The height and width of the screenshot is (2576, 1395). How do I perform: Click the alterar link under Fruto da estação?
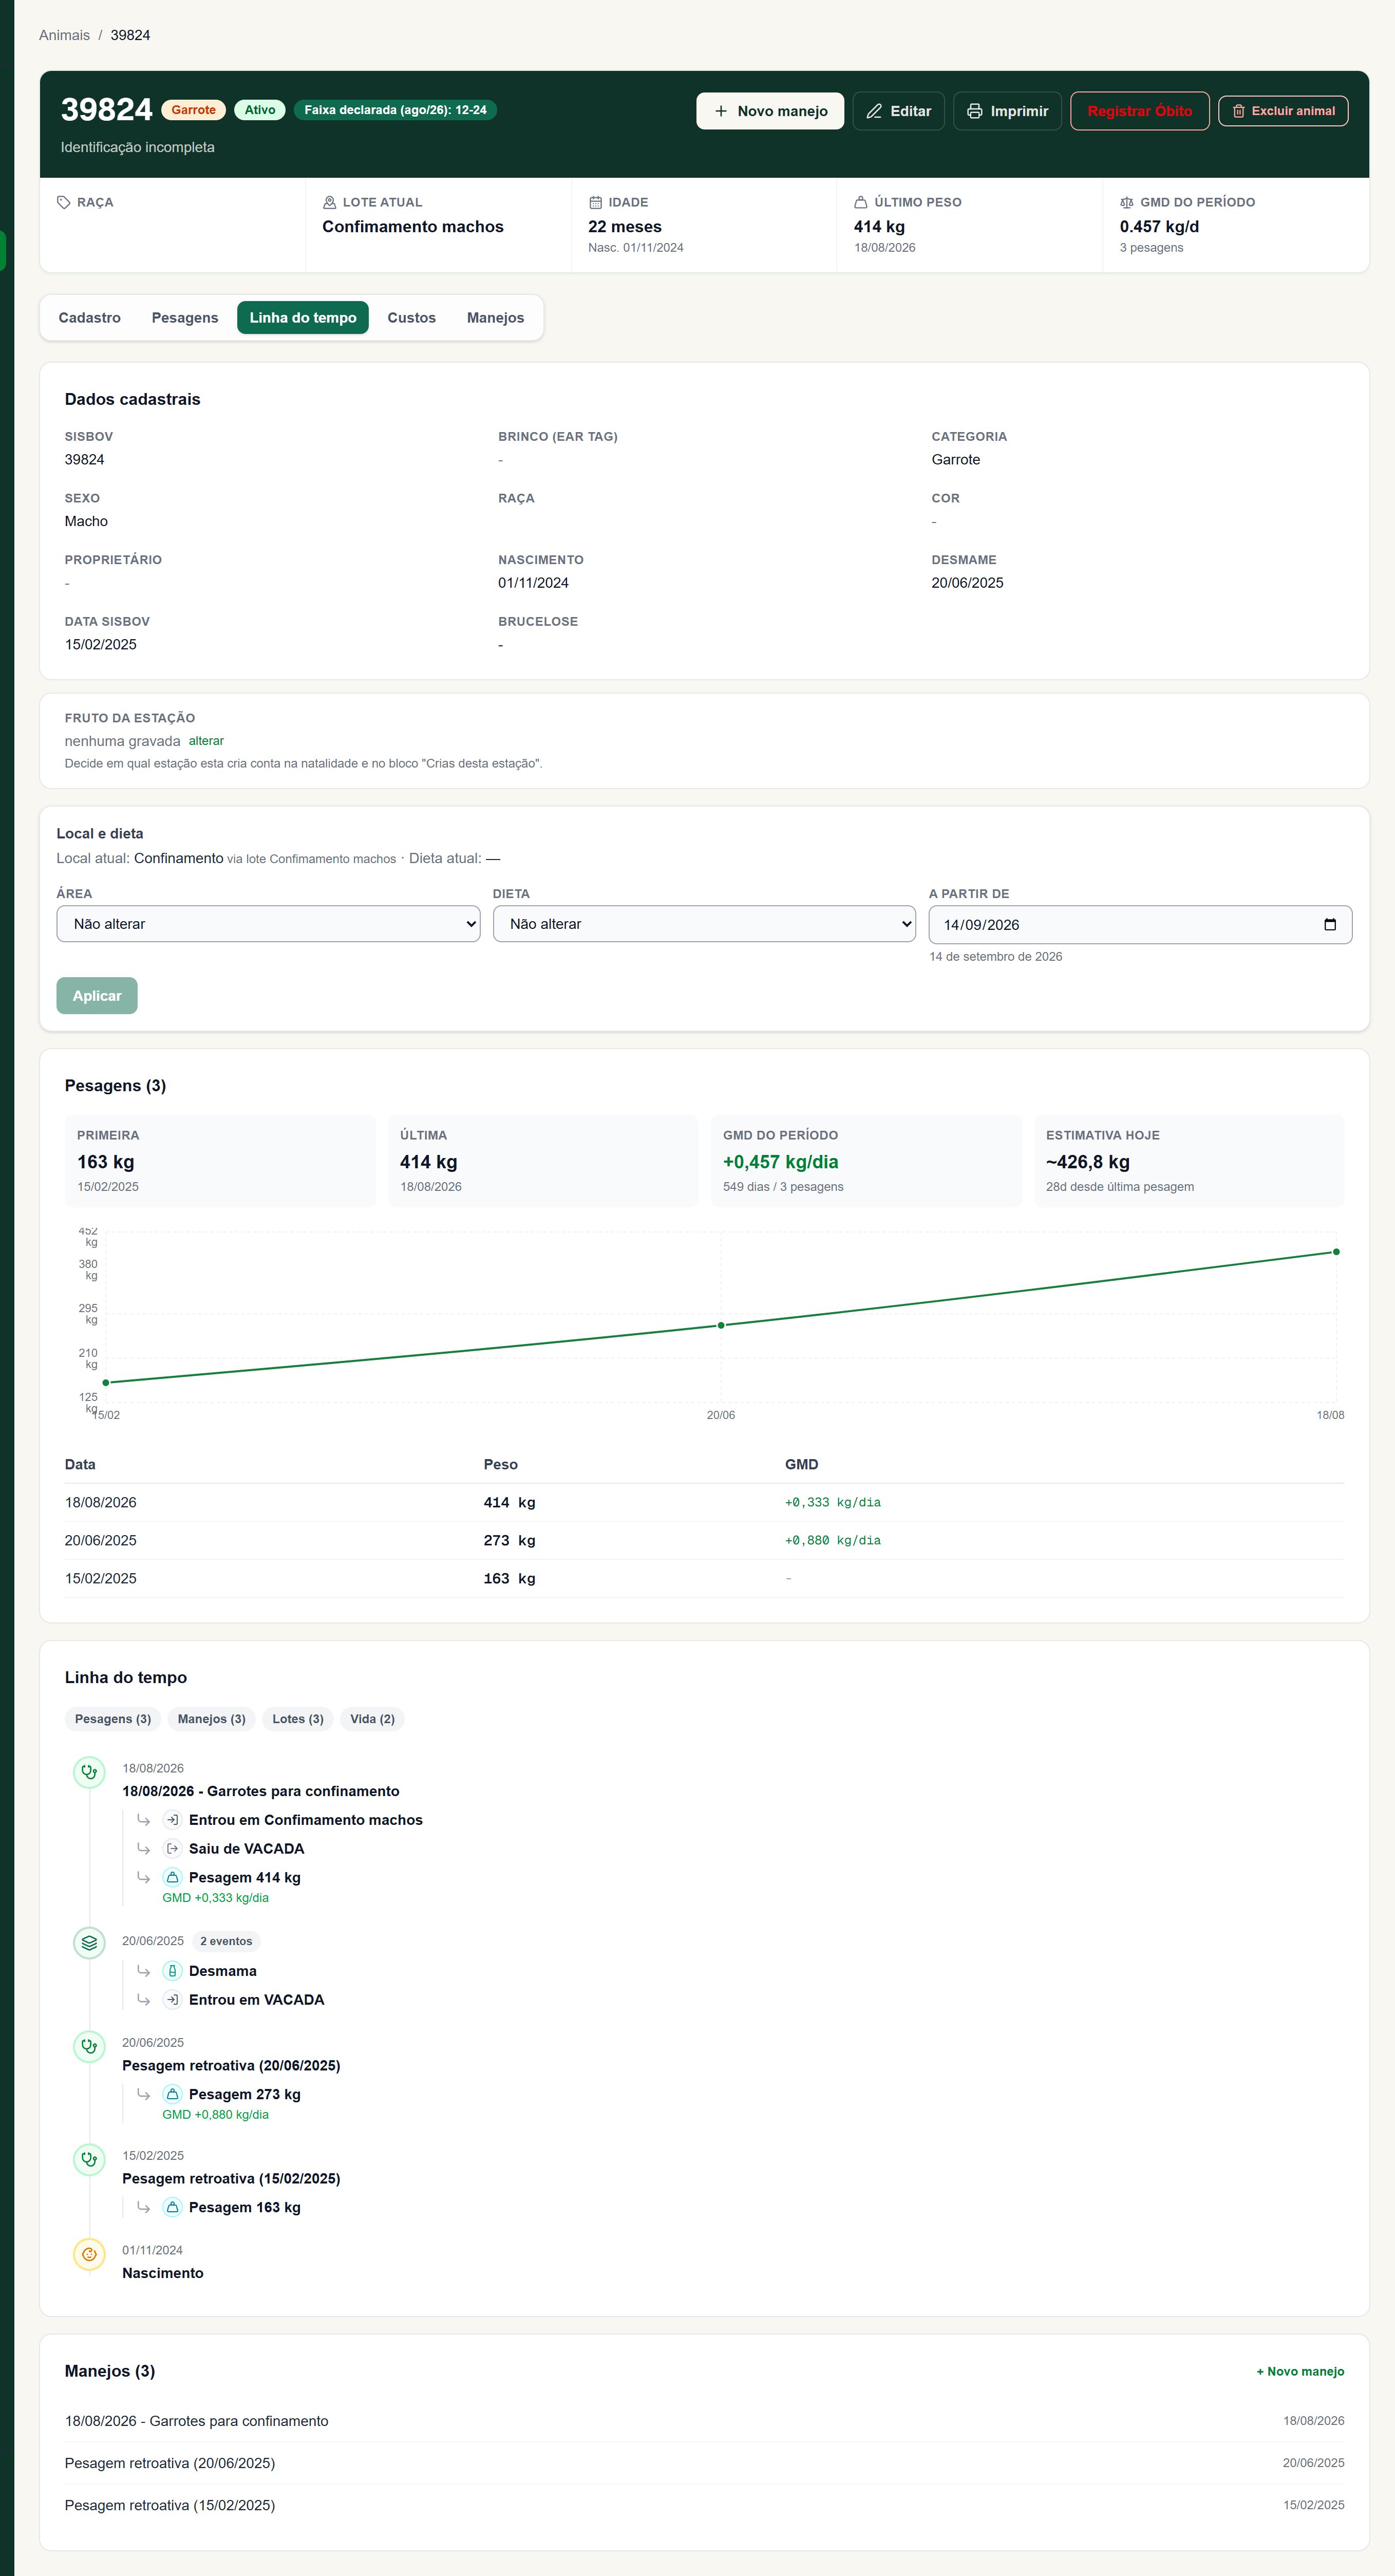click(x=206, y=741)
